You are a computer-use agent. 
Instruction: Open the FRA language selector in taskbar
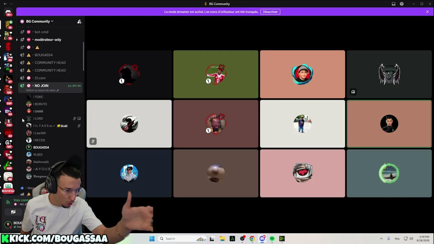[x=397, y=239]
